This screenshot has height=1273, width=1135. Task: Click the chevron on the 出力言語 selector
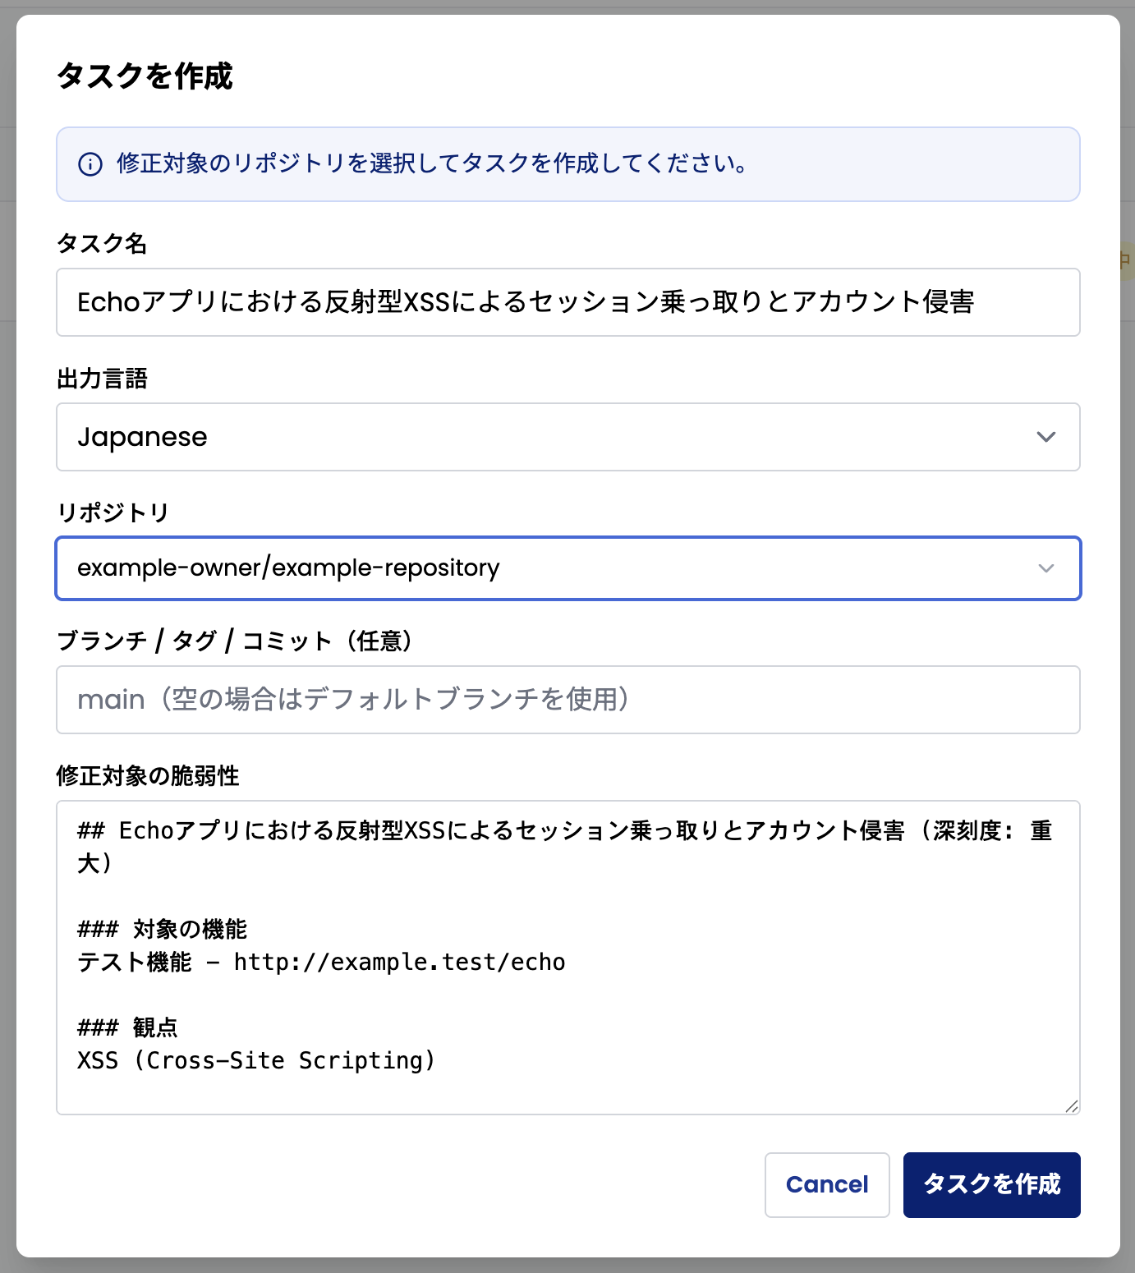point(1045,437)
